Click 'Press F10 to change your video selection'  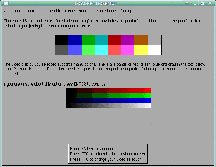106,159
